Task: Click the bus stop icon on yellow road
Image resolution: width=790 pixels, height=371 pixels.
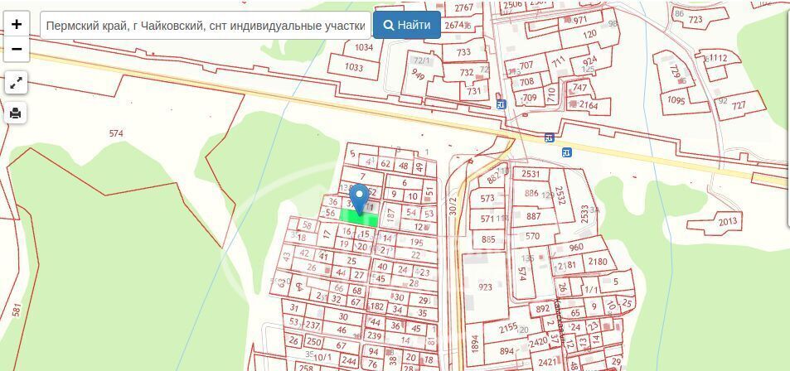Action: coord(549,137)
